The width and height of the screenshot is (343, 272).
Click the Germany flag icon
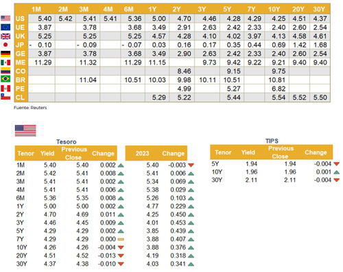coord(5,54)
